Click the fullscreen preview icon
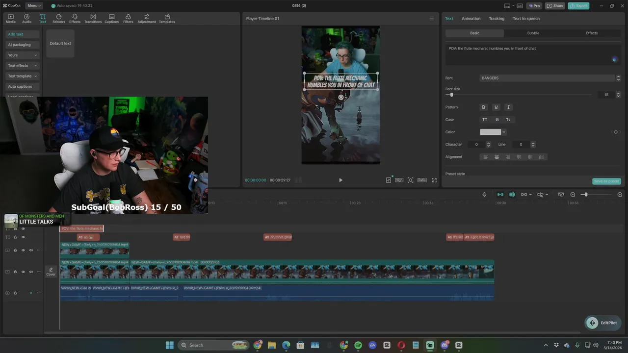628x353 pixels. (434, 180)
